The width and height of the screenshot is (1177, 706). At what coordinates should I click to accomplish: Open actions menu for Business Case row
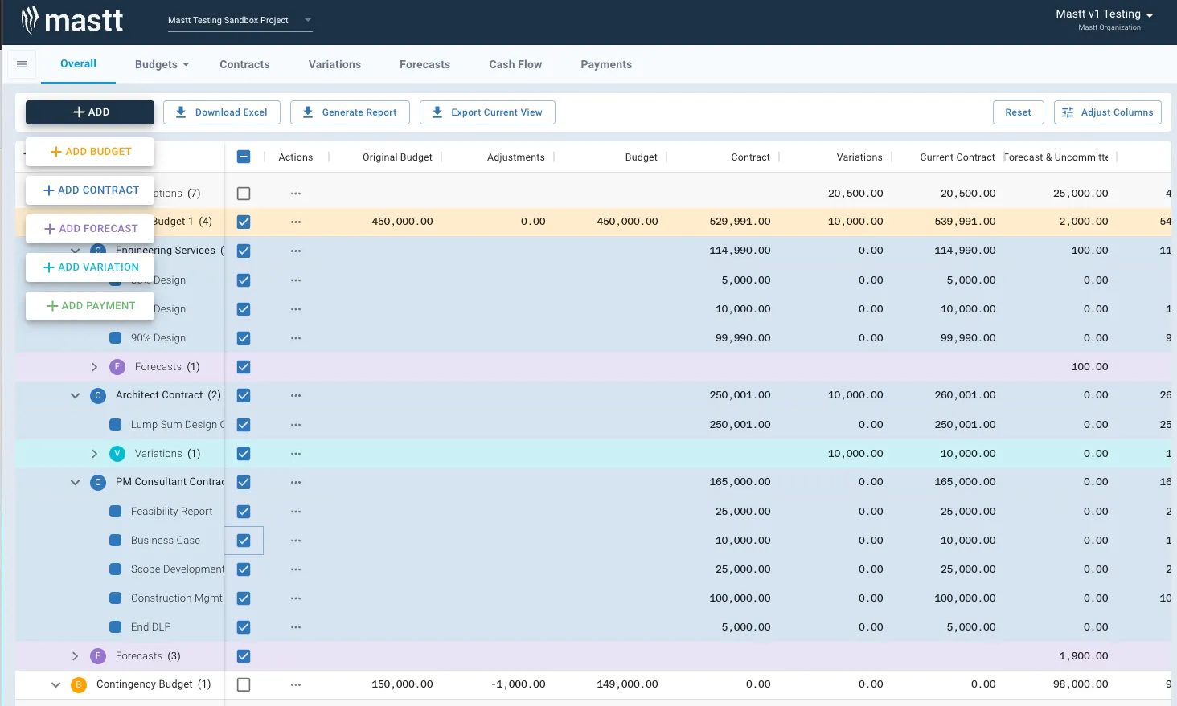pos(296,541)
